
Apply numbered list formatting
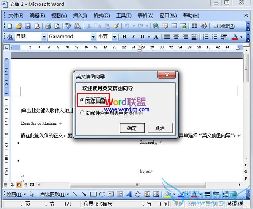tap(206, 37)
